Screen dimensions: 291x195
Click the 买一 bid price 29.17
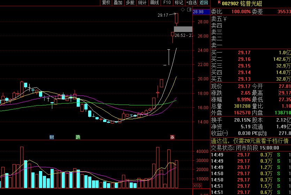click(244, 52)
